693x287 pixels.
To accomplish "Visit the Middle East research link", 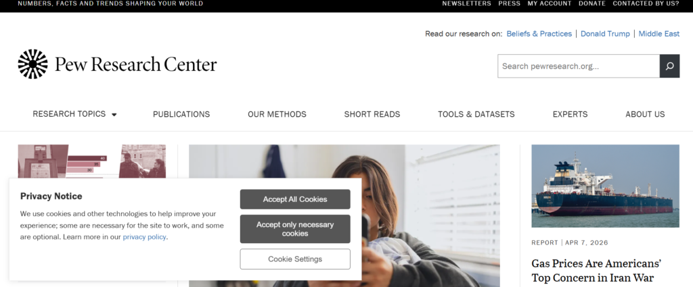I will pos(659,34).
